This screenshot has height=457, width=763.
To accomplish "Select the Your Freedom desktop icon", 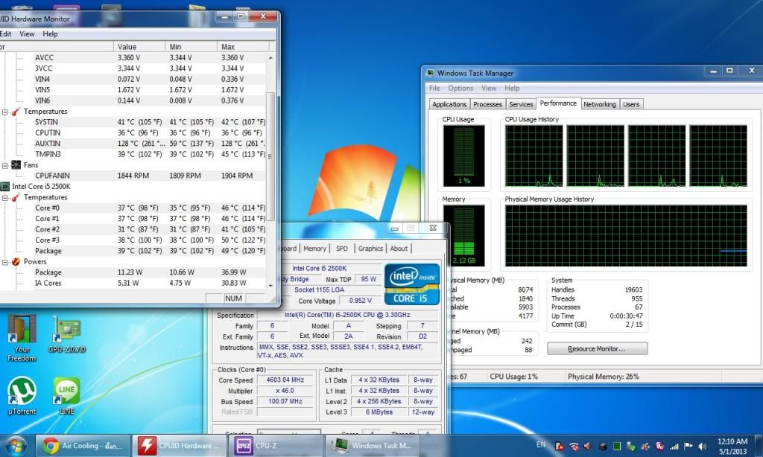I will 22,329.
